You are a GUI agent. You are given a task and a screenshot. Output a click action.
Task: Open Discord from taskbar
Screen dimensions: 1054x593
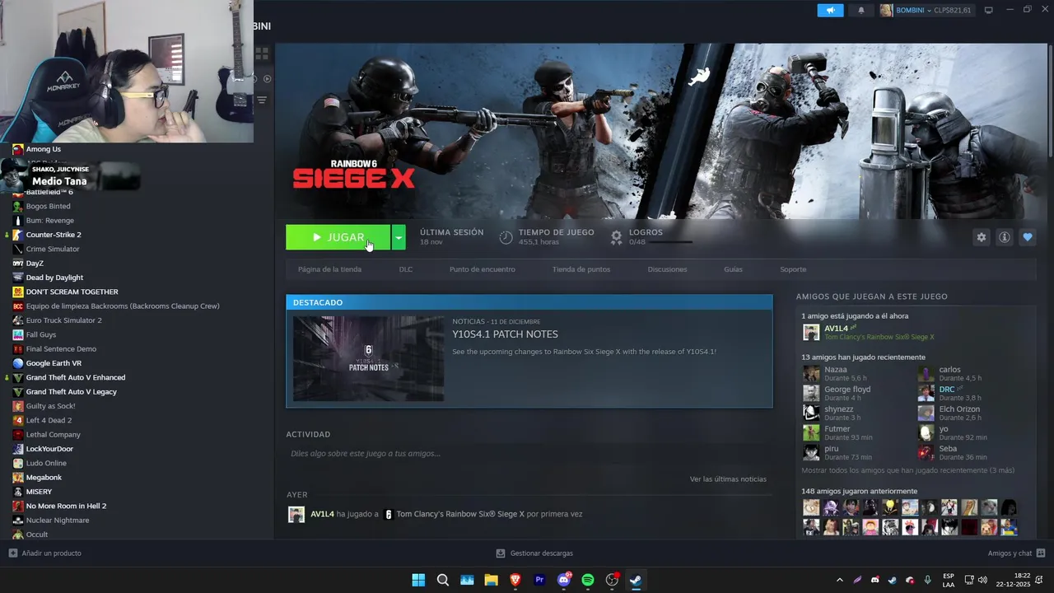pos(564,580)
